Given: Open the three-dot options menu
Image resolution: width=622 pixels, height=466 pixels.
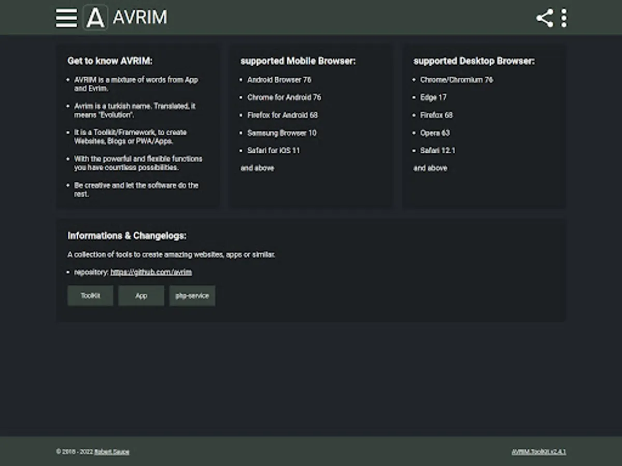Looking at the screenshot, I should tap(564, 18).
